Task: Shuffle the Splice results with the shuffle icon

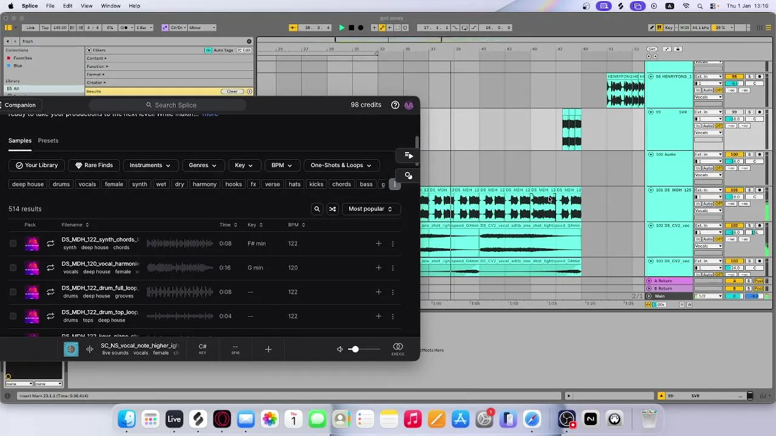Action: point(332,209)
